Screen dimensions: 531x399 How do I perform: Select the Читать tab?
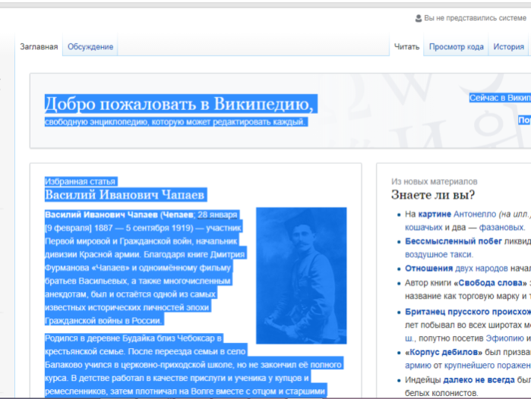point(406,47)
